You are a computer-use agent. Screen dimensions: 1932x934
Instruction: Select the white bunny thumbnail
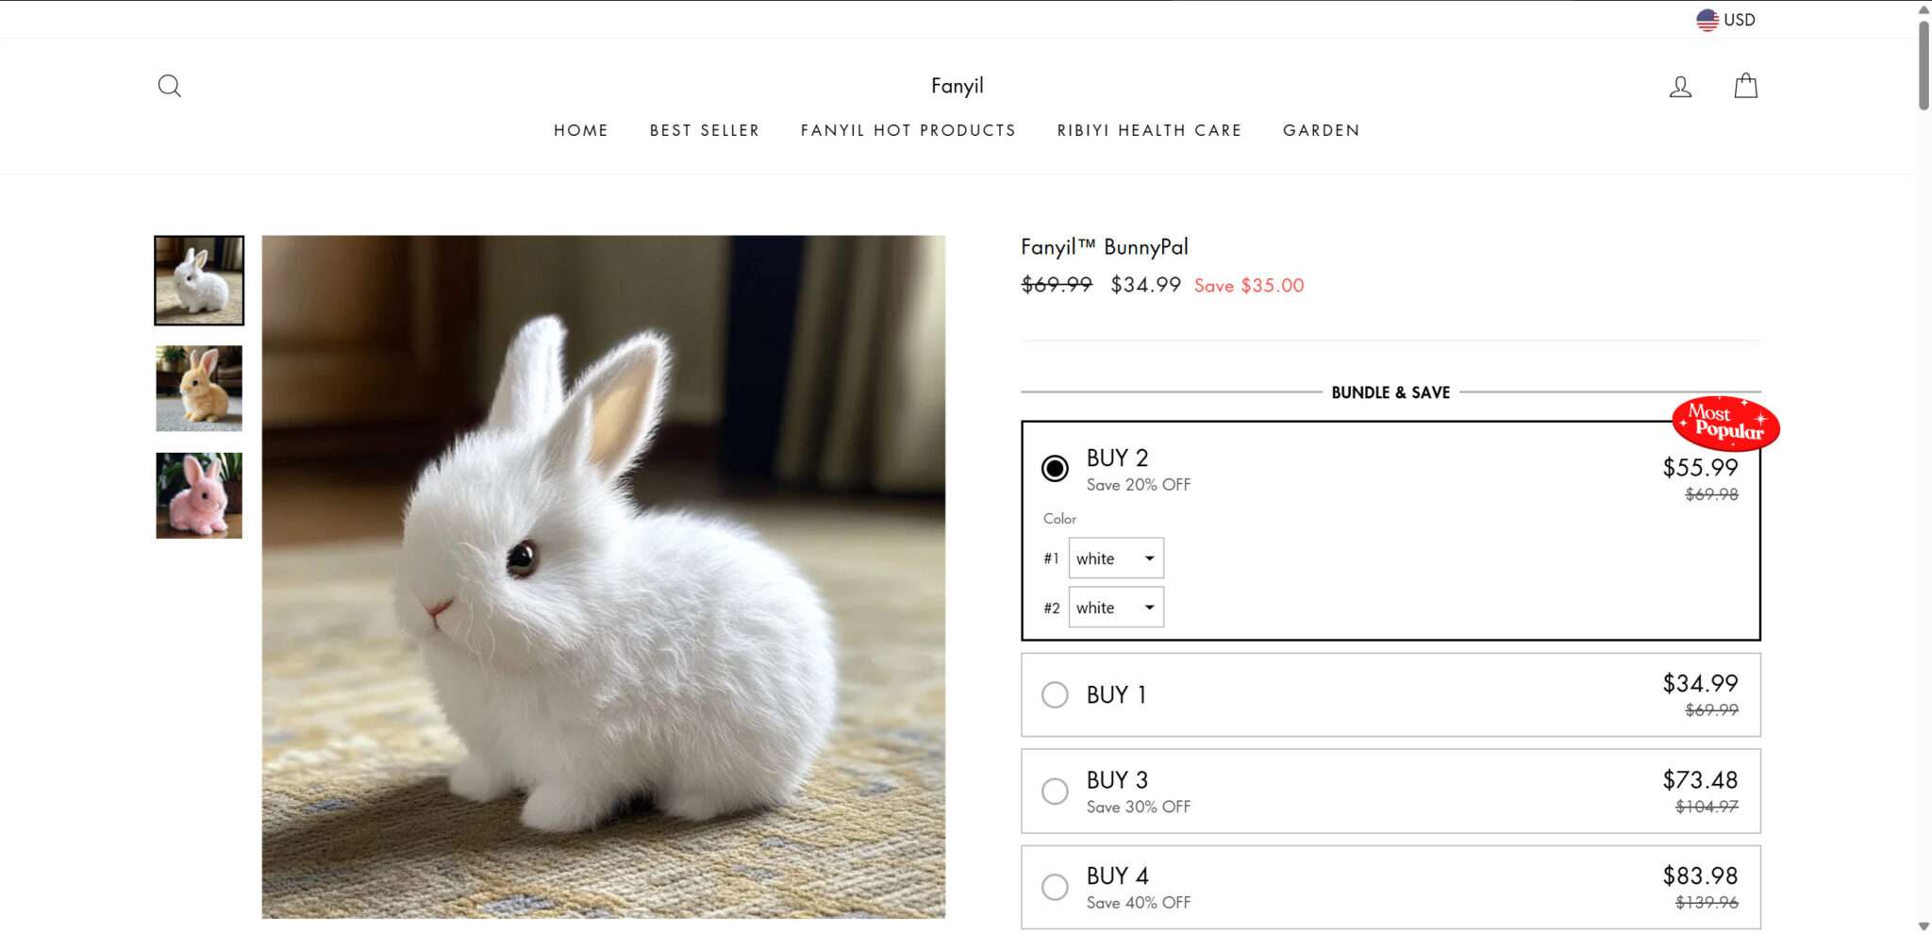pos(199,280)
